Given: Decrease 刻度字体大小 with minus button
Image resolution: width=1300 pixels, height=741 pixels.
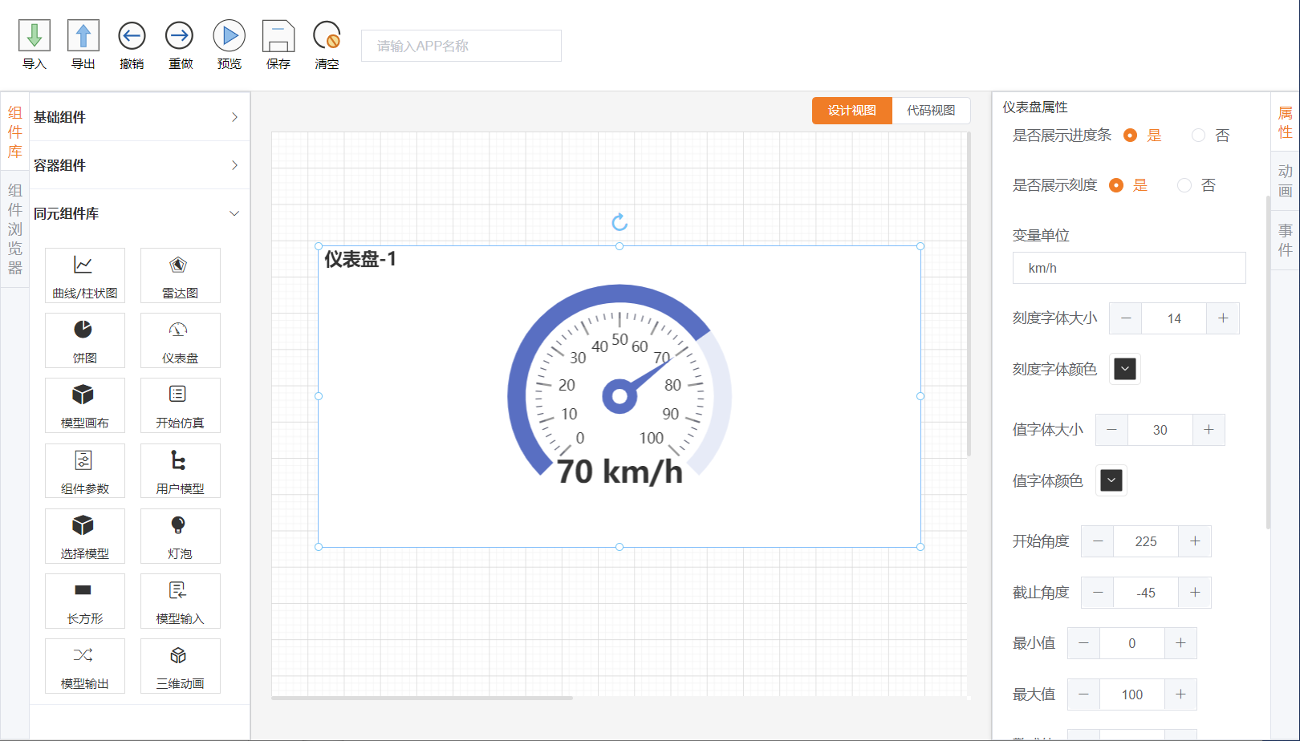Looking at the screenshot, I should (1126, 318).
